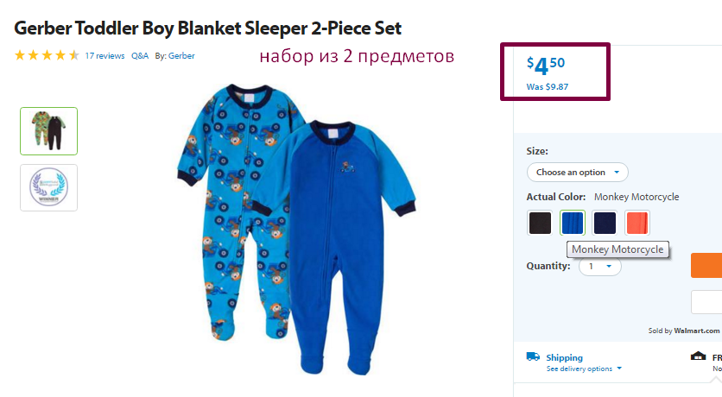
Task: Open the Size 'Choose an option' dropdown
Action: pyautogui.click(x=578, y=172)
